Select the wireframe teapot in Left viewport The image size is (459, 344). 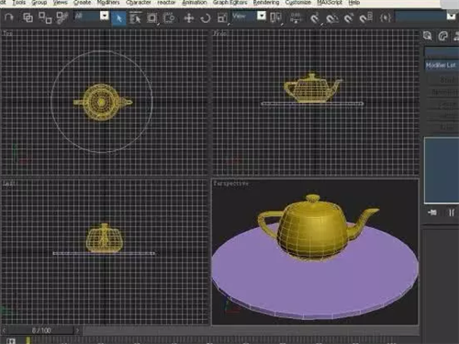coord(105,238)
